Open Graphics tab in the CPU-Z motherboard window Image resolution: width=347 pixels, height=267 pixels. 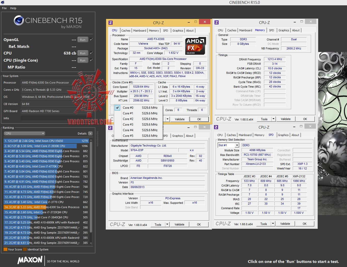178,136
